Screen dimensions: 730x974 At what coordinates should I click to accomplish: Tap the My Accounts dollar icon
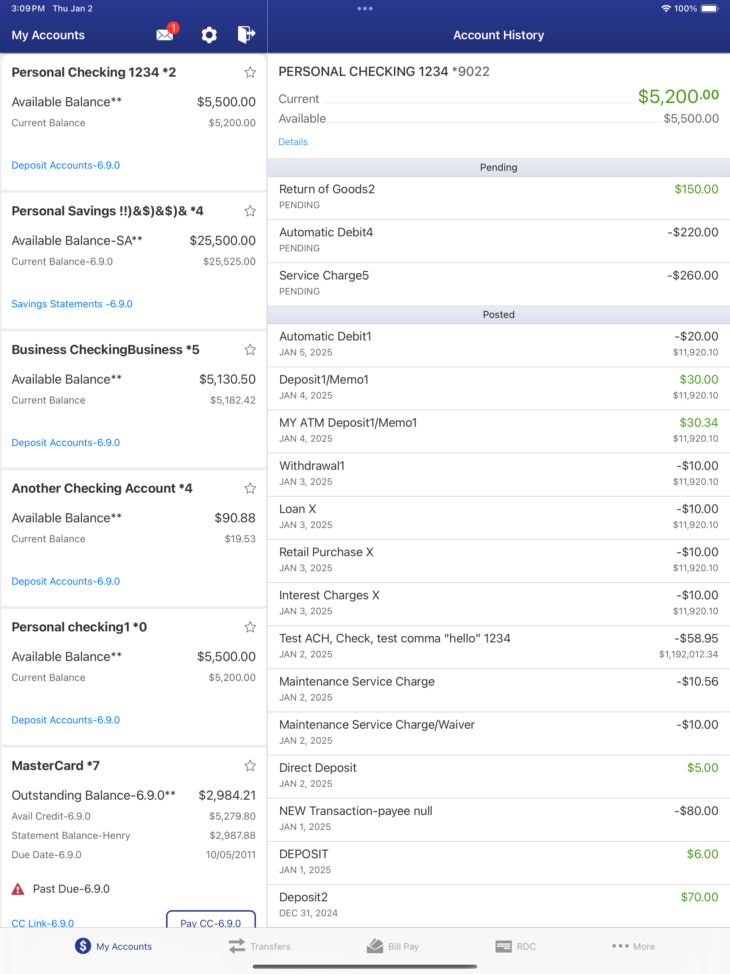pyautogui.click(x=83, y=946)
